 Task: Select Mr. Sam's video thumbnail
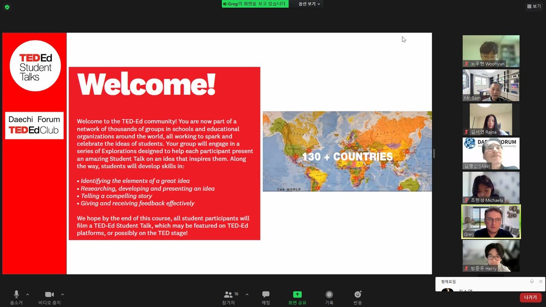coord(491,85)
